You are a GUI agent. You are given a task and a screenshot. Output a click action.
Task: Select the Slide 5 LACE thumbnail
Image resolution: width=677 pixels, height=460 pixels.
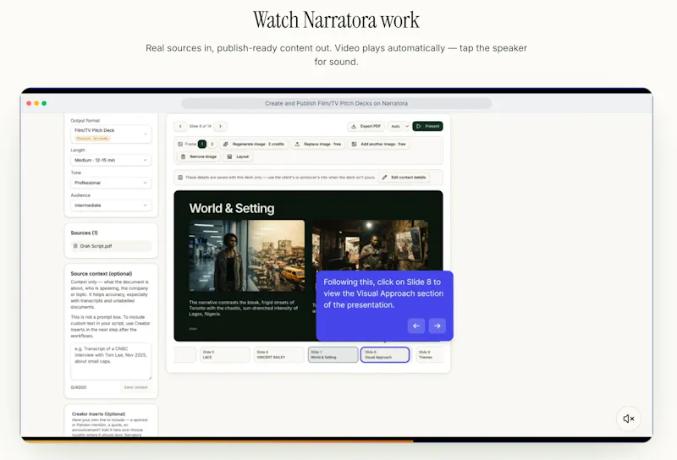pyautogui.click(x=224, y=354)
